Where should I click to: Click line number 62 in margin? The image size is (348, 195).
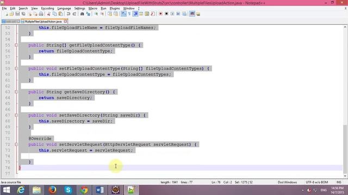pos(8,86)
